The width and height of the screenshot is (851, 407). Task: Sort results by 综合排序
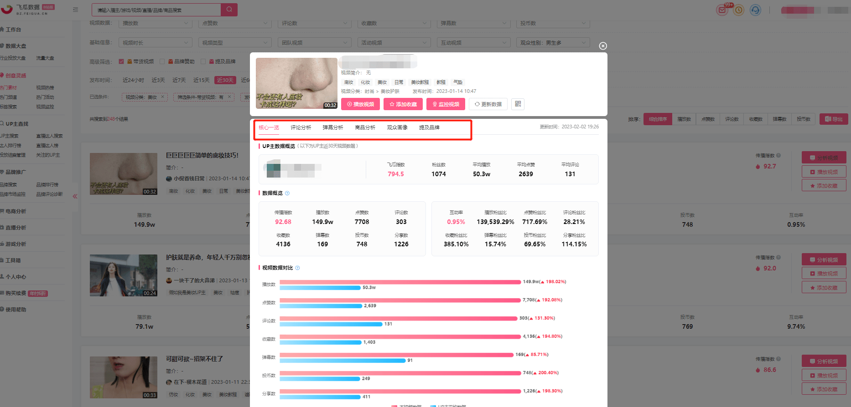[658, 119]
